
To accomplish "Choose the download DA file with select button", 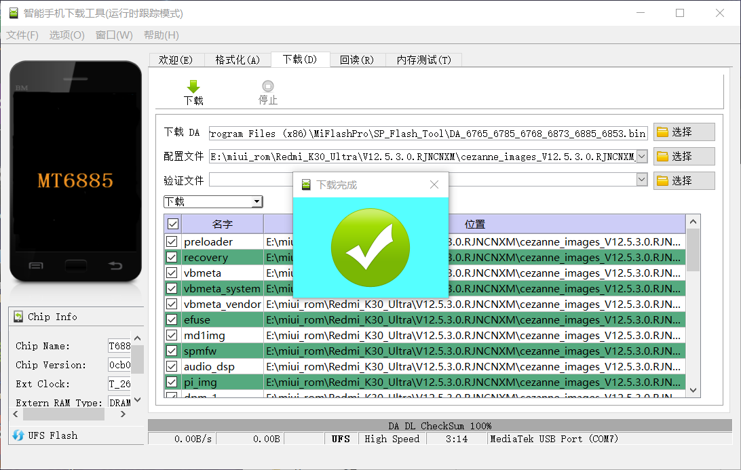I will pos(684,132).
